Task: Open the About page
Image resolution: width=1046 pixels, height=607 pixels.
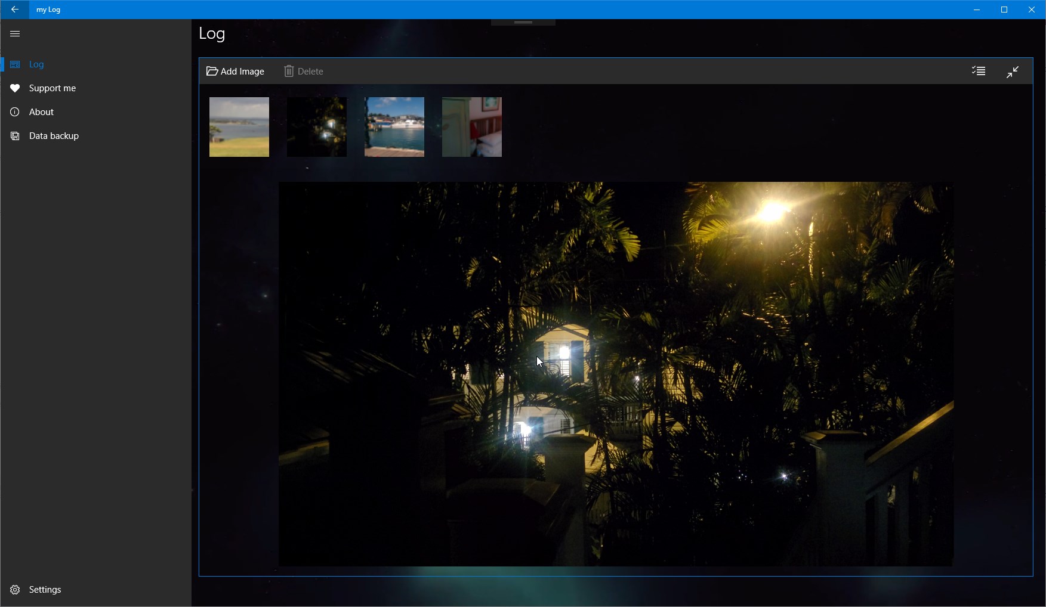Action: tap(95, 112)
